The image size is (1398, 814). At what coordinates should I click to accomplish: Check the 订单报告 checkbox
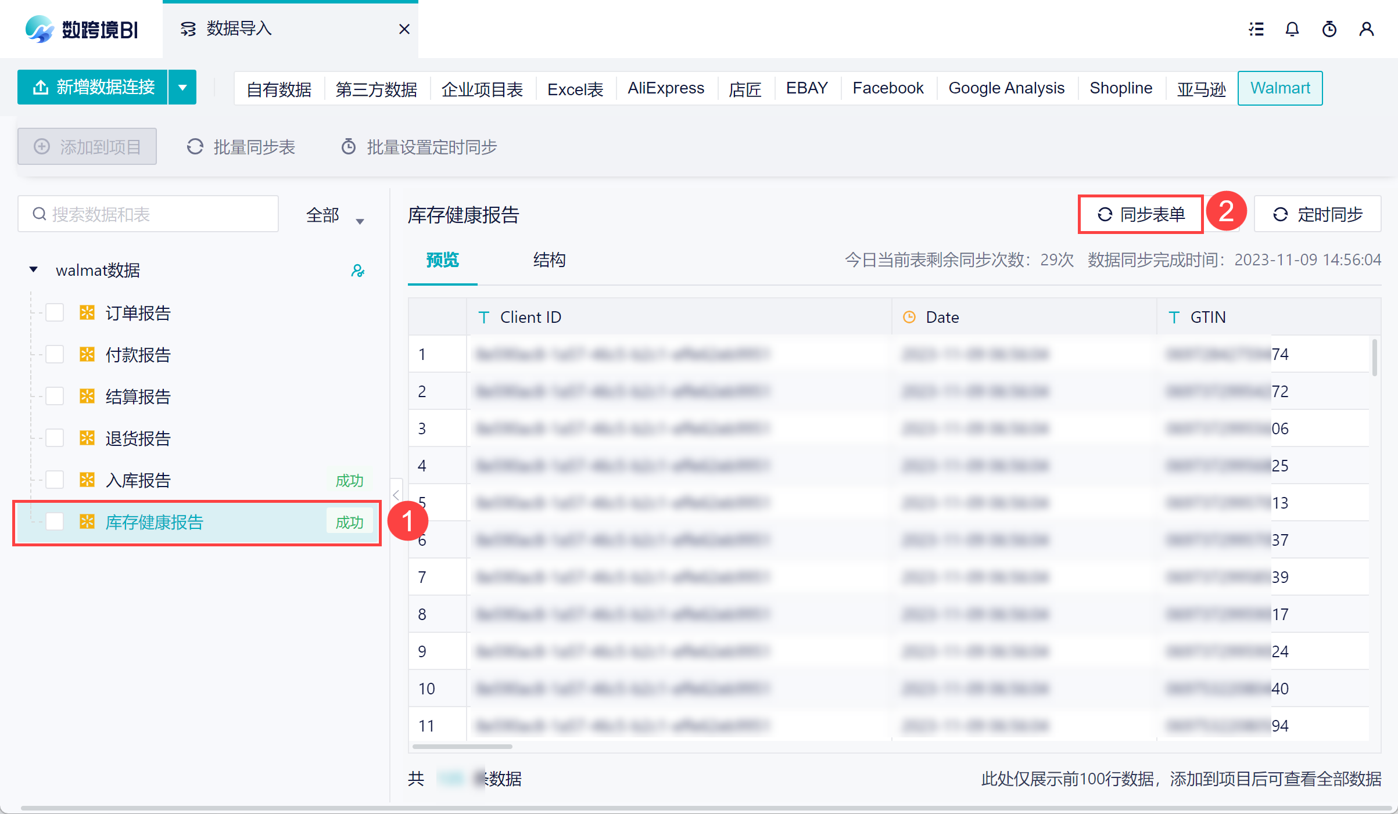point(55,313)
